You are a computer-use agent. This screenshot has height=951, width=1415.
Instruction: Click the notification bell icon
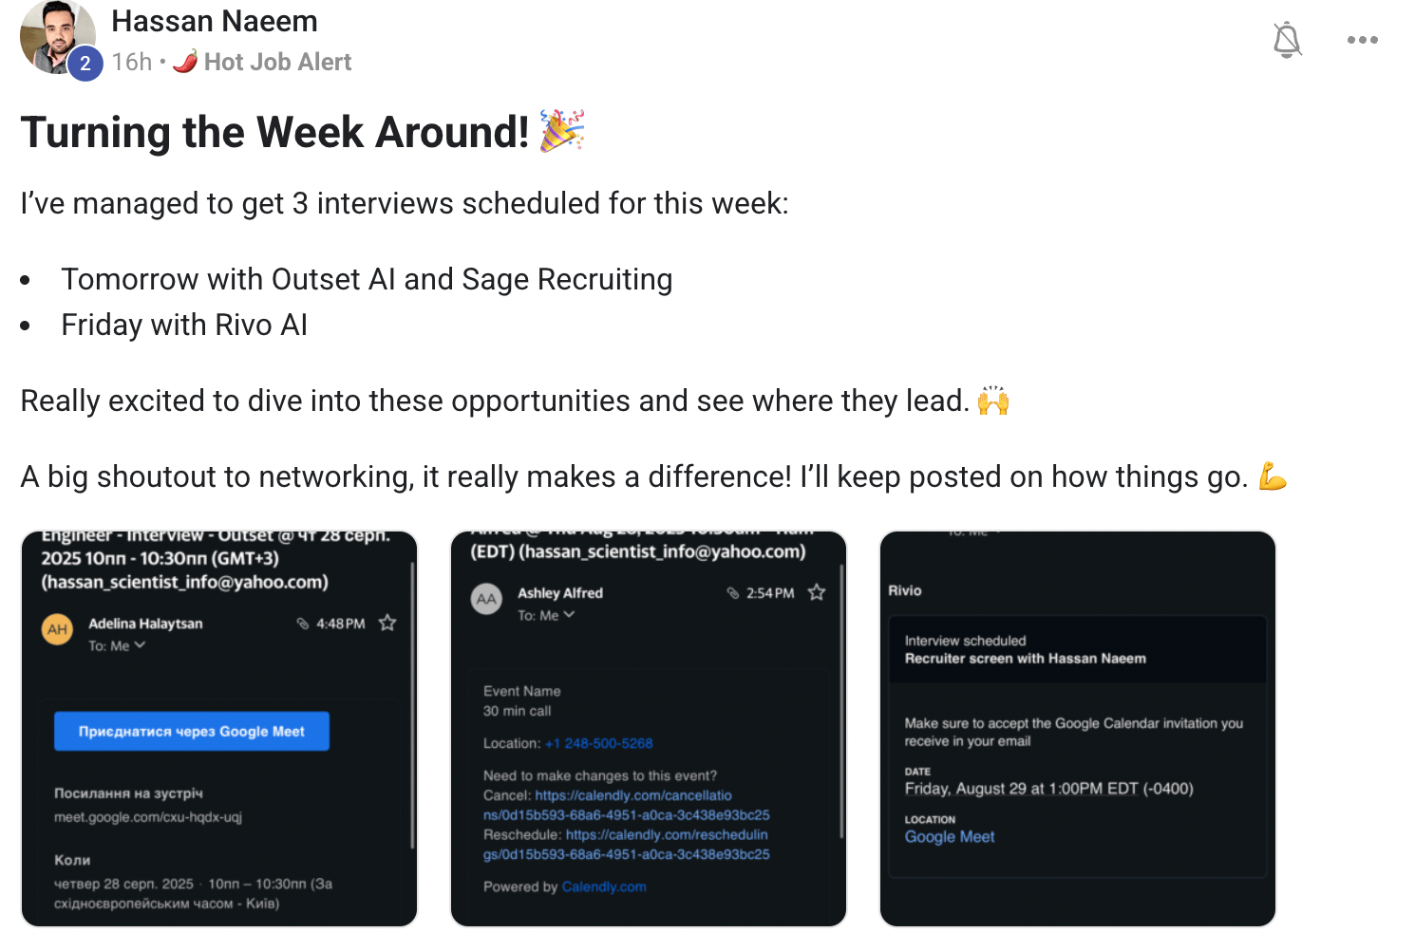click(x=1287, y=40)
